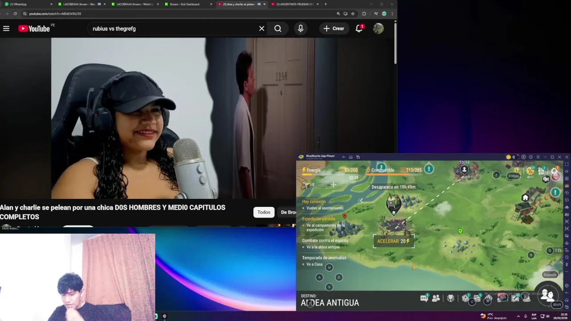
Task: Tap the red location pin on map
Action: pyautogui.click(x=344, y=216)
